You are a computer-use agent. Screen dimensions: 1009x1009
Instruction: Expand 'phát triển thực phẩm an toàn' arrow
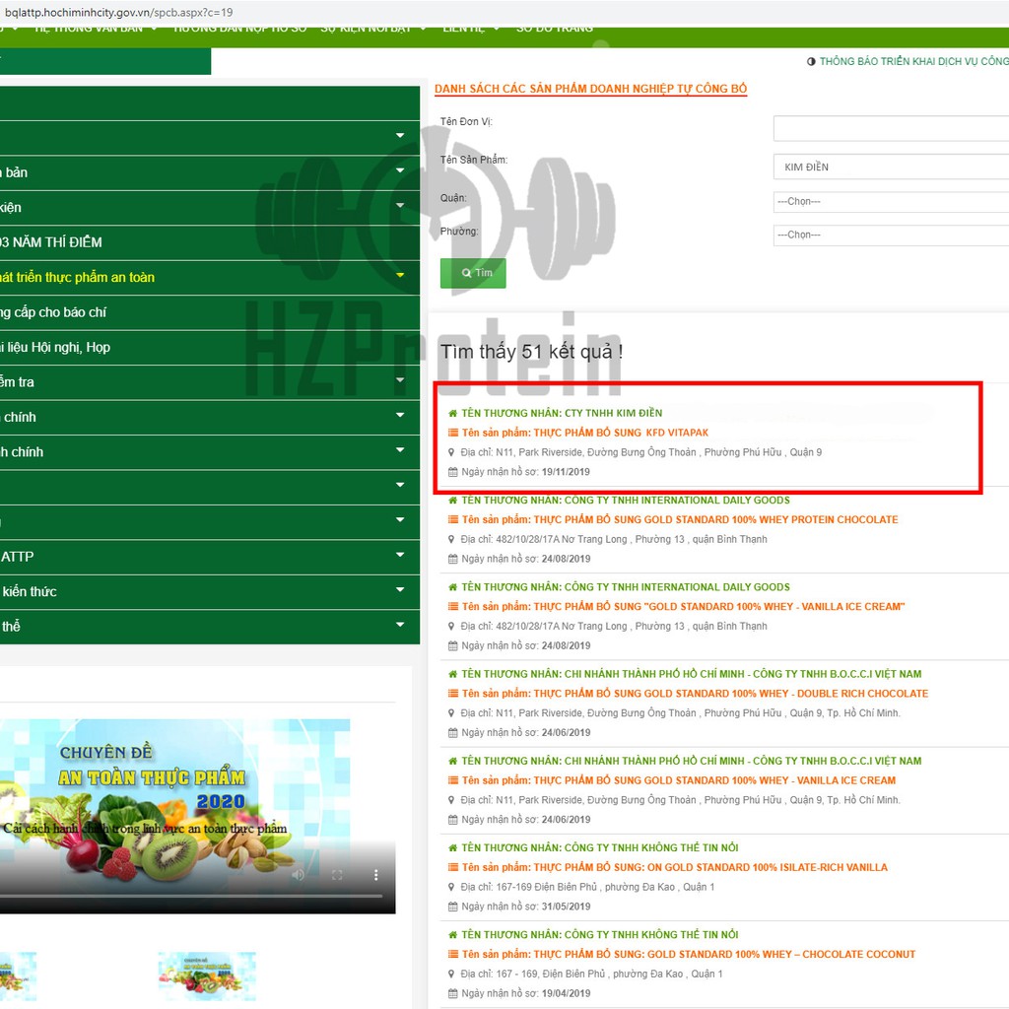400,276
